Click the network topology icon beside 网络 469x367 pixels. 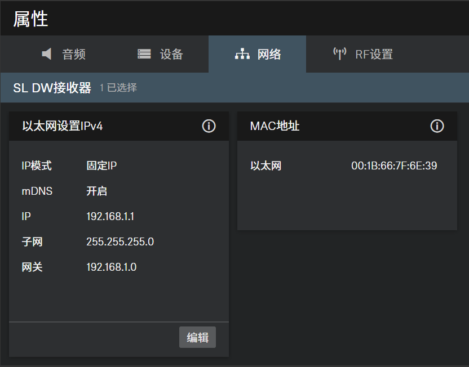coord(242,54)
